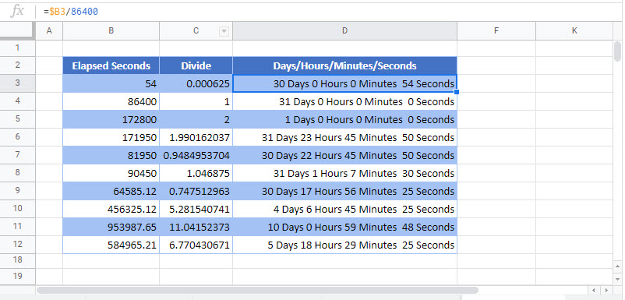This screenshot has width=625, height=300.
Task: Select column K header
Action: 574,30
